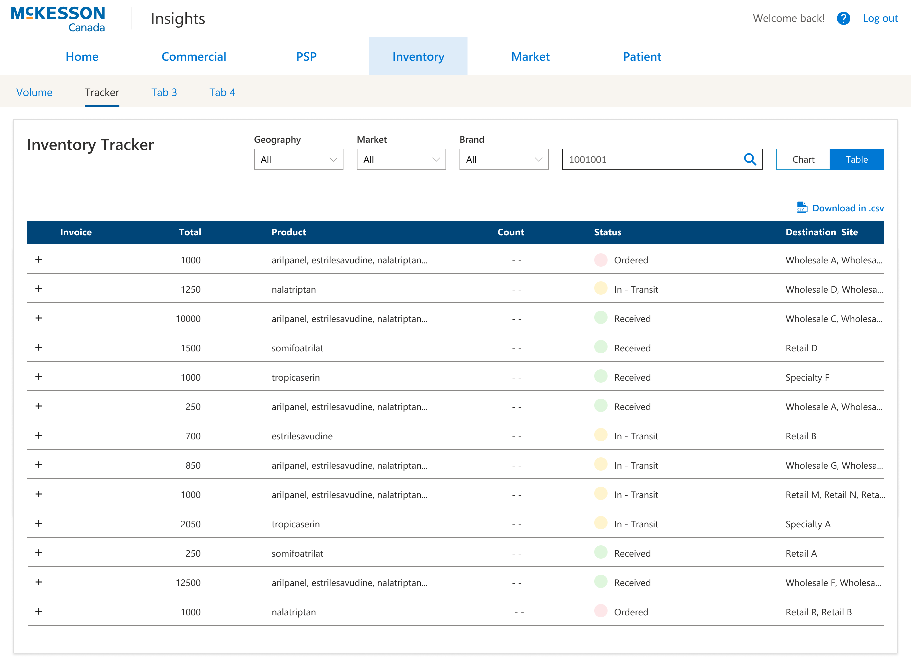Open the Brand dropdown

[x=504, y=159]
